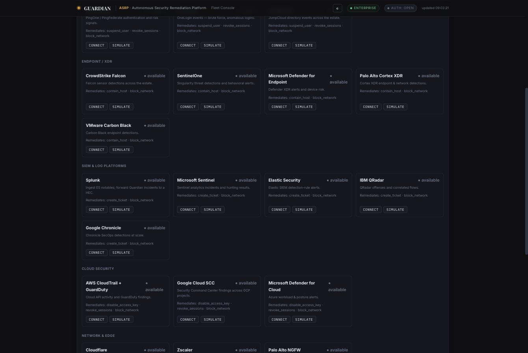This screenshot has width=528, height=353.
Task: Simulate VMware Carbon Black
Action: (x=121, y=150)
